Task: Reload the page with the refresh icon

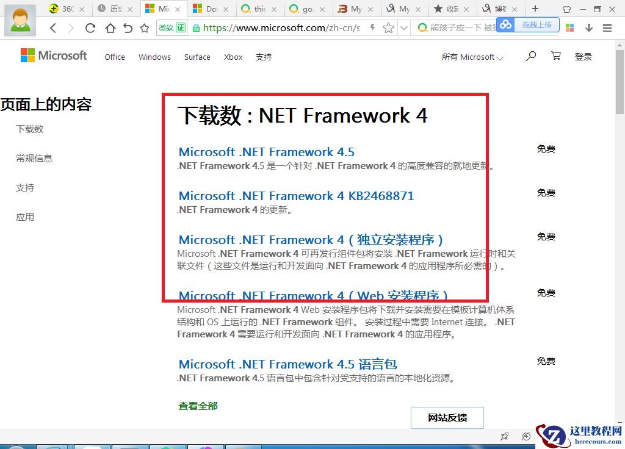Action: pyautogui.click(x=90, y=28)
